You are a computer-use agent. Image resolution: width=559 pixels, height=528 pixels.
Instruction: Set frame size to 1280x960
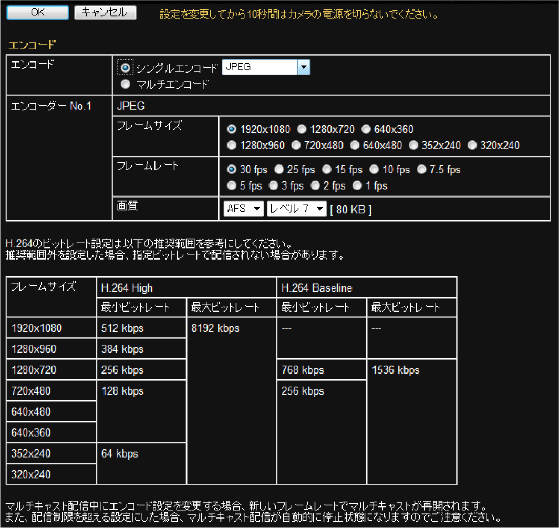pos(231,145)
